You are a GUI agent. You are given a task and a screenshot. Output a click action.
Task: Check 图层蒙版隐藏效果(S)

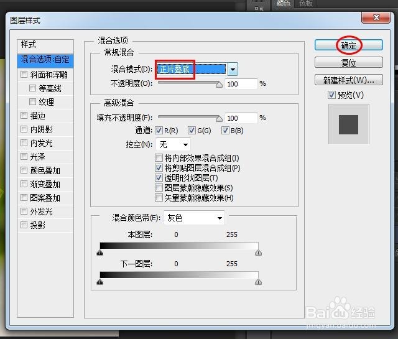pyautogui.click(x=159, y=188)
